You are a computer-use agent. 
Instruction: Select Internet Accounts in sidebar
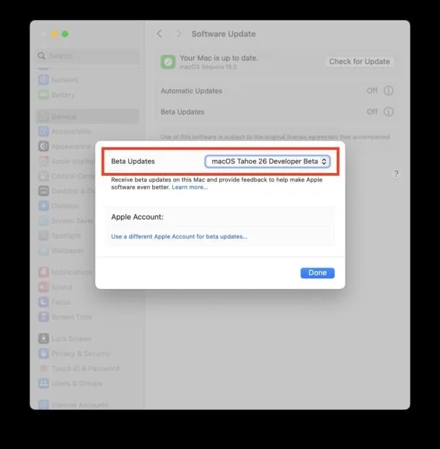point(73,405)
